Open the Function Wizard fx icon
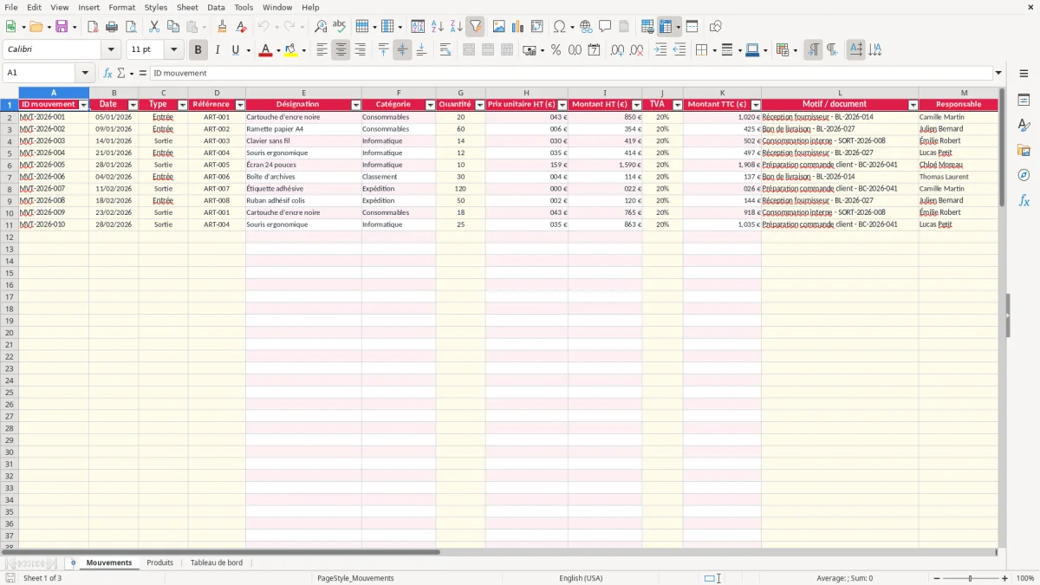This screenshot has width=1040, height=585. pos(107,74)
